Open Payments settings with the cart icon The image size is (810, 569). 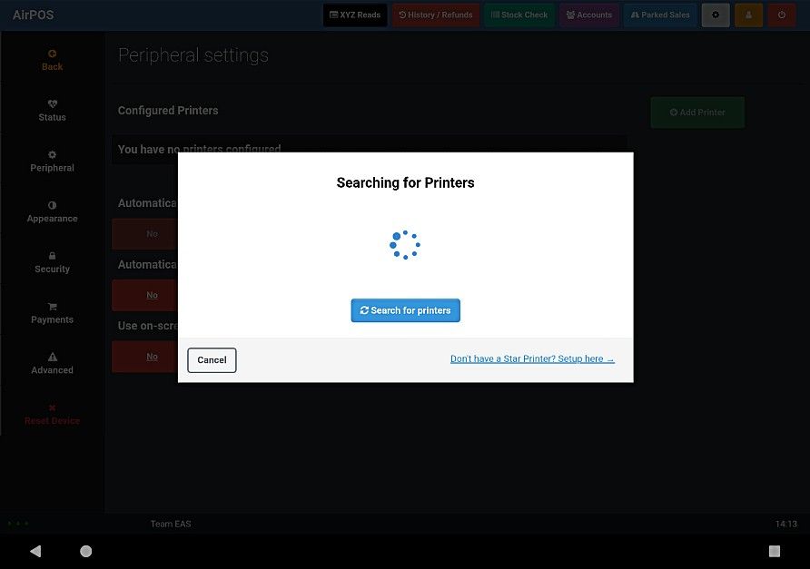click(x=52, y=306)
